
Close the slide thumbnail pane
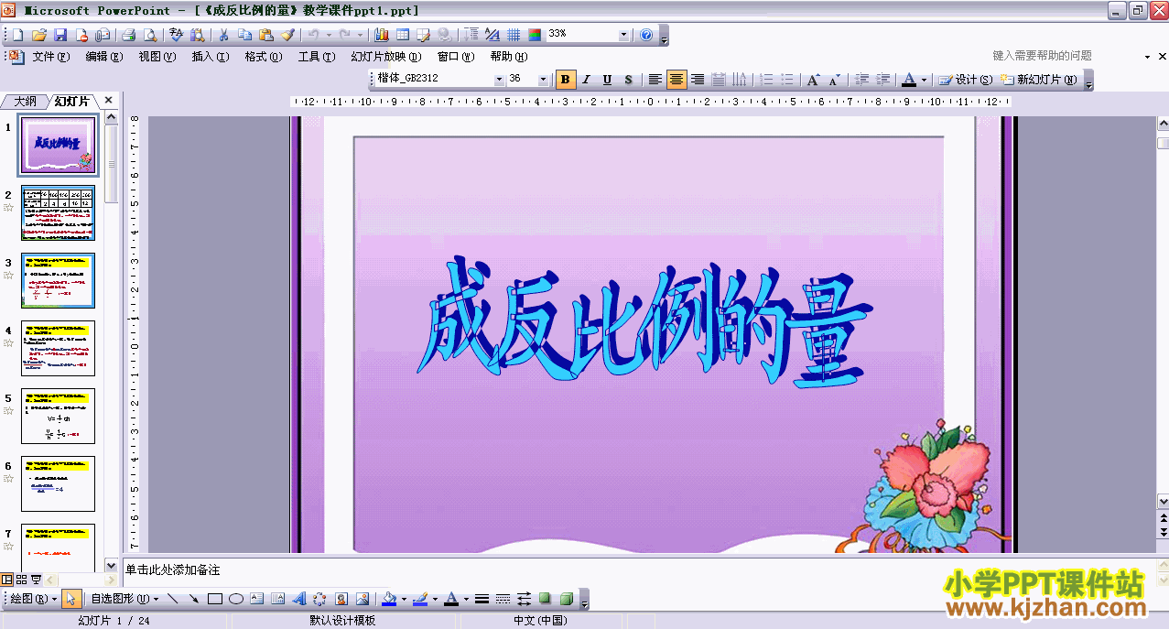click(108, 101)
